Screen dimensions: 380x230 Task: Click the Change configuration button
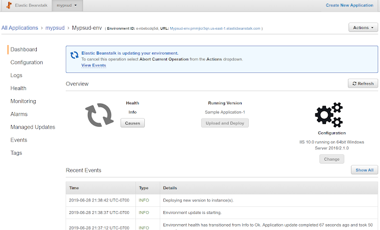(x=331, y=159)
